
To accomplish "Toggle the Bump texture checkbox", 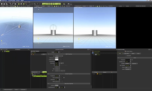I will click(61, 78).
